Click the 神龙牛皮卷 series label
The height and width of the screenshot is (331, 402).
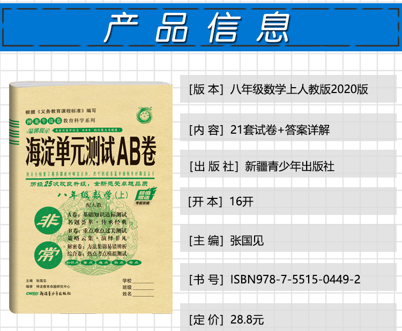click(x=45, y=121)
